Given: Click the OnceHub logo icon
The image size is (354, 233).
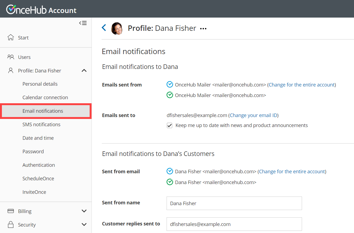Looking at the screenshot, I should coord(12,9).
